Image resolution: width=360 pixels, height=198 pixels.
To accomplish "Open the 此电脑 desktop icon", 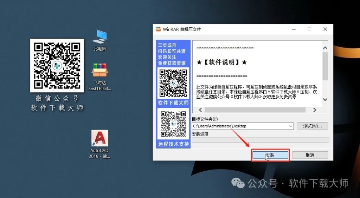I will 99,40.
